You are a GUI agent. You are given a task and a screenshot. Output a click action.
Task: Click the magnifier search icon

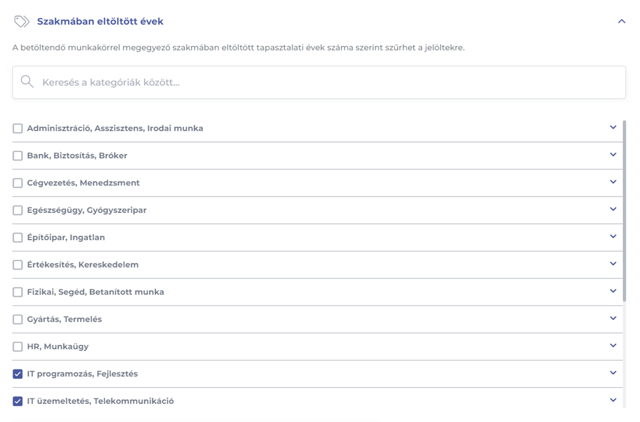click(x=27, y=82)
